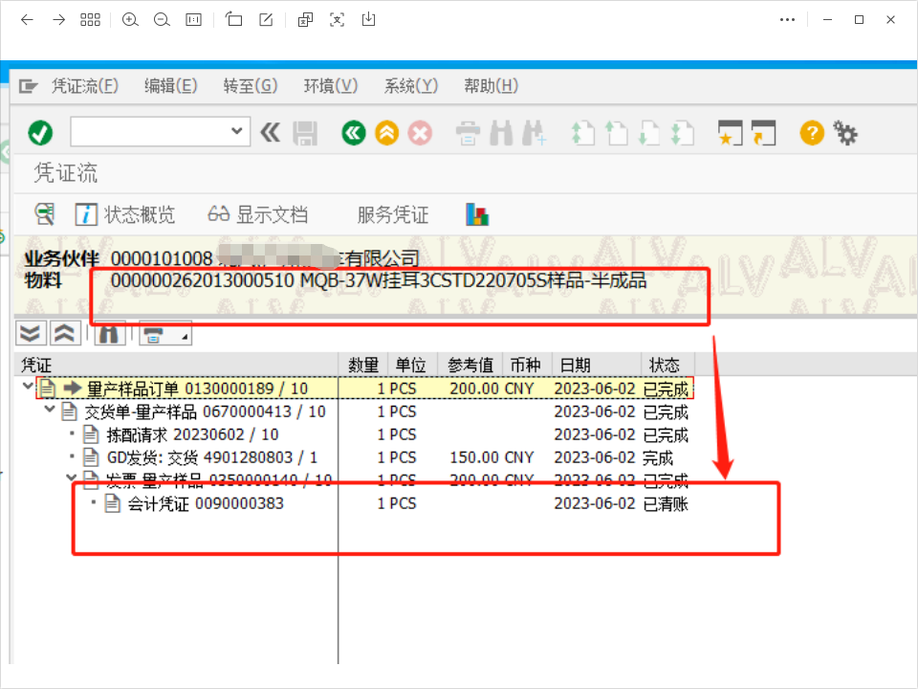Image resolution: width=918 pixels, height=689 pixels.
Task: Open the 环境(V) menu
Action: click(x=331, y=87)
